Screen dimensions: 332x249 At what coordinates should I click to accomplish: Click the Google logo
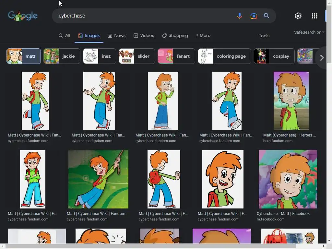(x=23, y=16)
